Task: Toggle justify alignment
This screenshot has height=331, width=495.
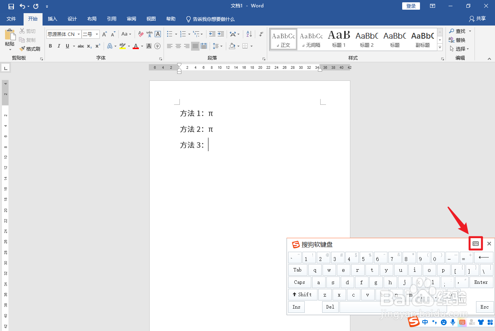Action: [x=195, y=46]
